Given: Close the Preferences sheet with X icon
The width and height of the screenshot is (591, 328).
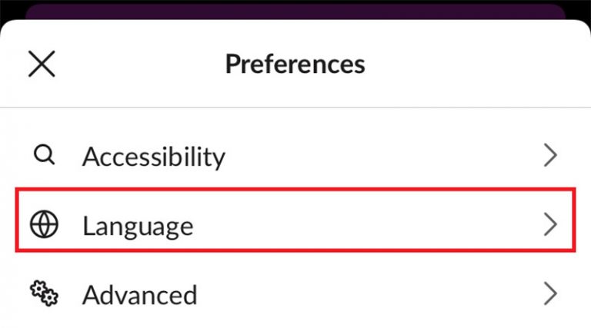Looking at the screenshot, I should (42, 64).
